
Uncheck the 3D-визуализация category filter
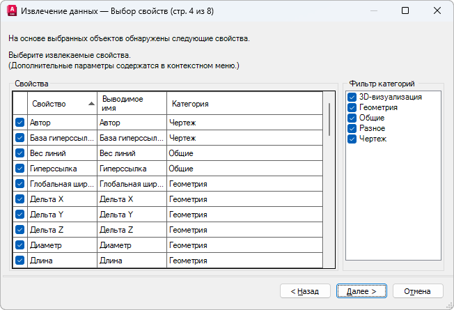(352, 98)
